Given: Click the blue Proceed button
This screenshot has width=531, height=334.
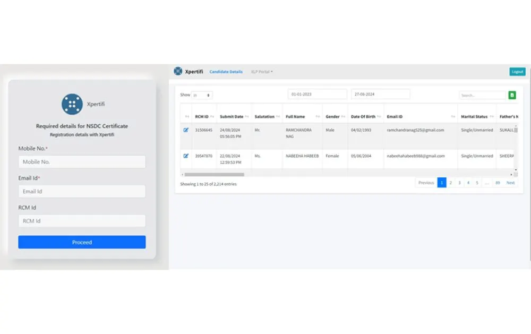Looking at the screenshot, I should [x=82, y=242].
